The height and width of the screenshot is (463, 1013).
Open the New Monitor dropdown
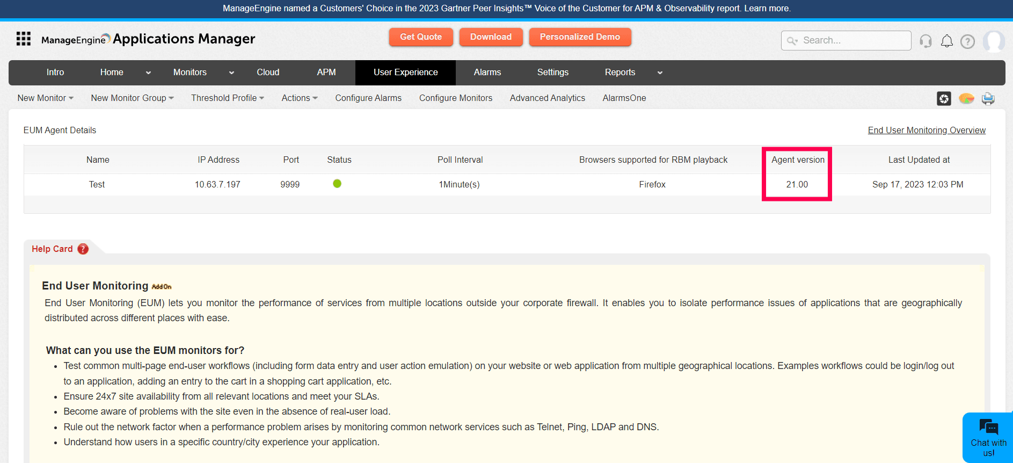46,98
